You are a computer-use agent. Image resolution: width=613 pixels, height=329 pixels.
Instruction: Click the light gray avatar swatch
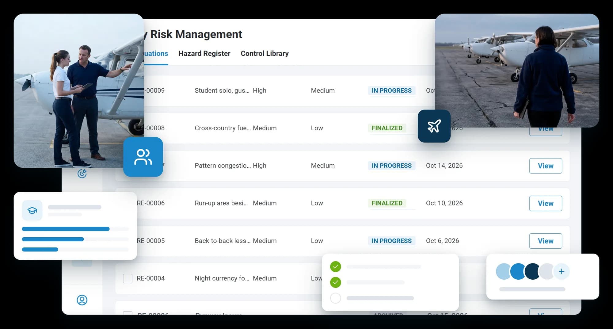[x=547, y=271]
